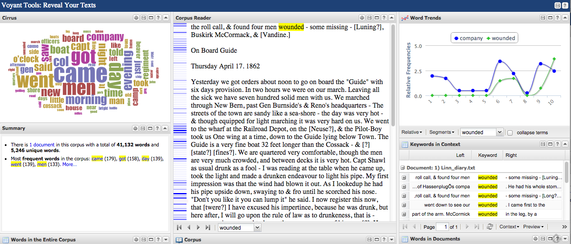The image size is (571, 244).
Task: Click the 'got' frequent word link
Action: pyautogui.click(x=122, y=159)
